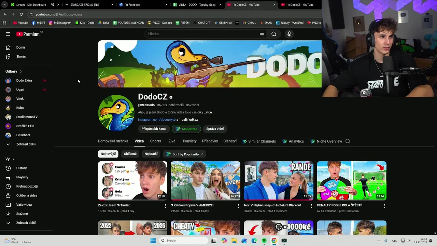This screenshot has width=437, height=246.
Task: Open StudioMoonTV subscription channel
Action: (x=26, y=117)
